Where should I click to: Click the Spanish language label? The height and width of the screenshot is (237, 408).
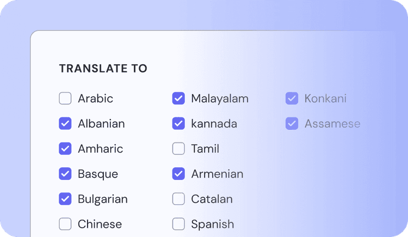tap(213, 224)
